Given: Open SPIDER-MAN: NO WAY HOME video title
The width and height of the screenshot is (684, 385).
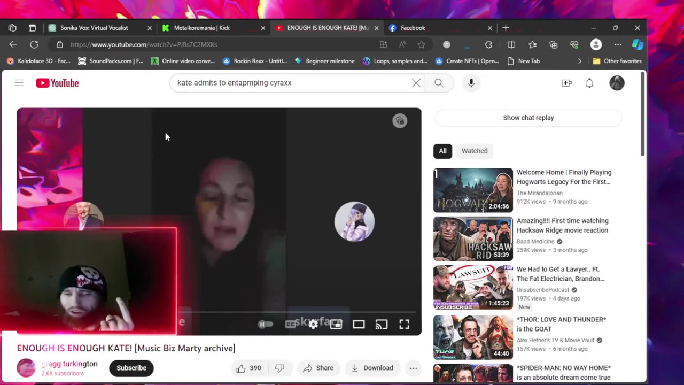Looking at the screenshot, I should pyautogui.click(x=564, y=373).
